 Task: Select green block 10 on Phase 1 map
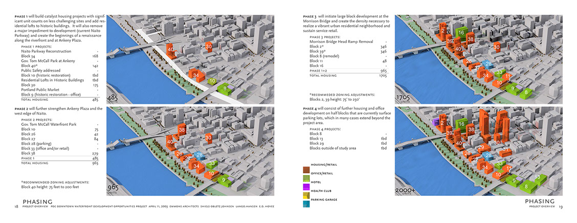tap(212, 81)
